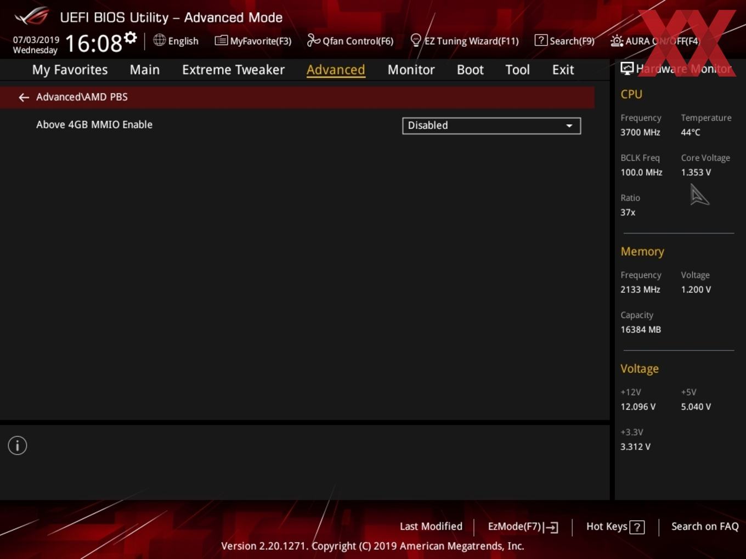Launch Qfan Control(F6)
The image size is (746, 559).
pyautogui.click(x=350, y=41)
